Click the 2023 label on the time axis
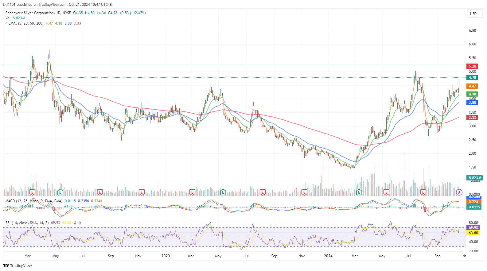This screenshot has height=271, width=487. click(166, 256)
